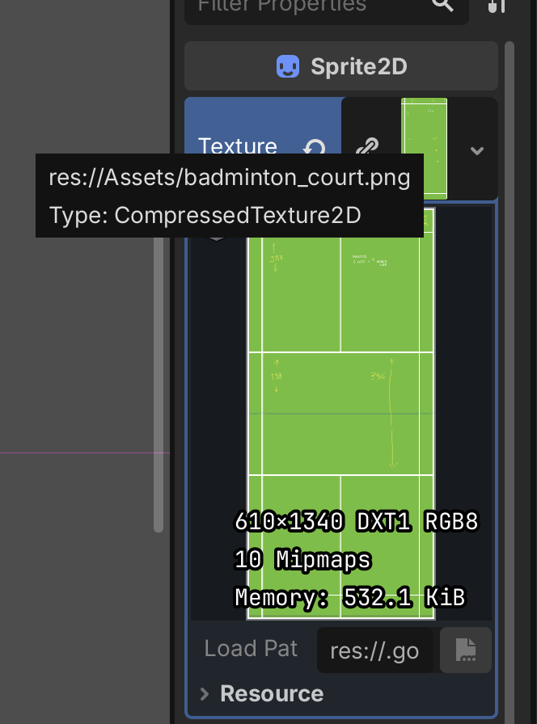Image resolution: width=537 pixels, height=724 pixels.
Task: Browse for file with the Load Path icon
Action: (465, 650)
